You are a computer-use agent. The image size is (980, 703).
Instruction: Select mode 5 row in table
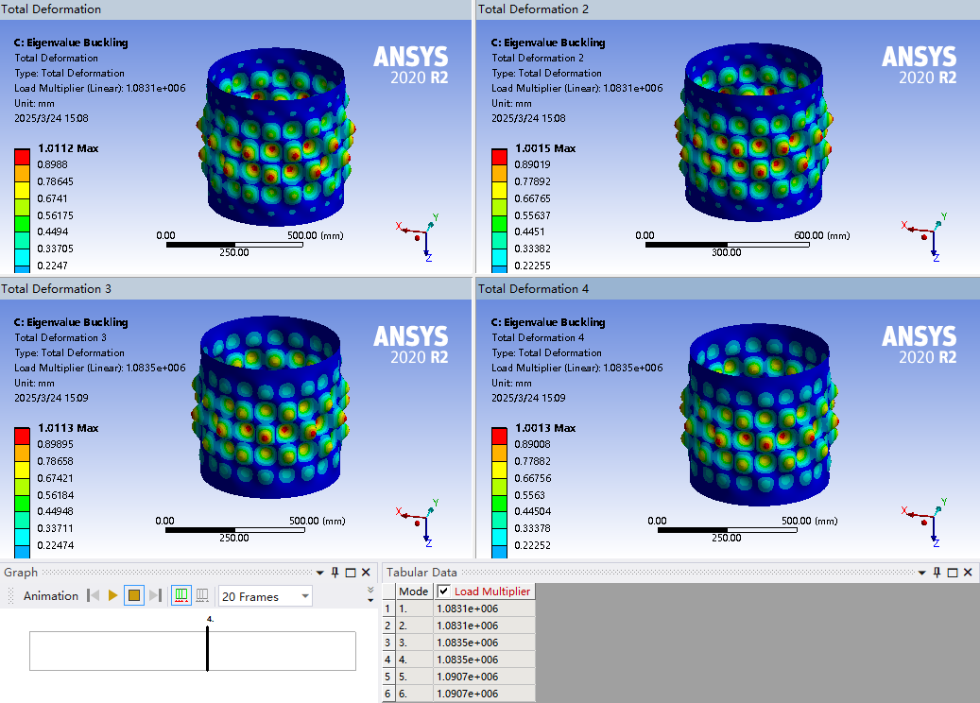click(458, 677)
